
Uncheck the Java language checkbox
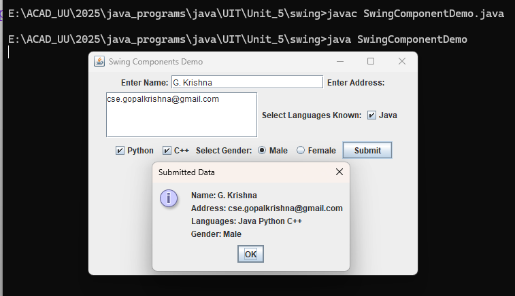point(371,115)
